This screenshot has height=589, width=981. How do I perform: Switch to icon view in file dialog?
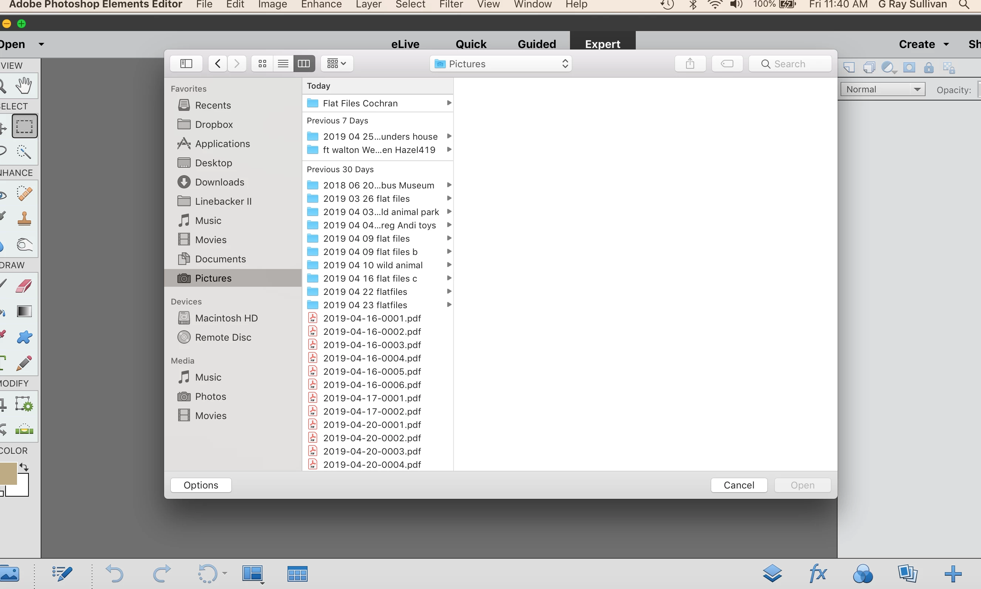(262, 64)
